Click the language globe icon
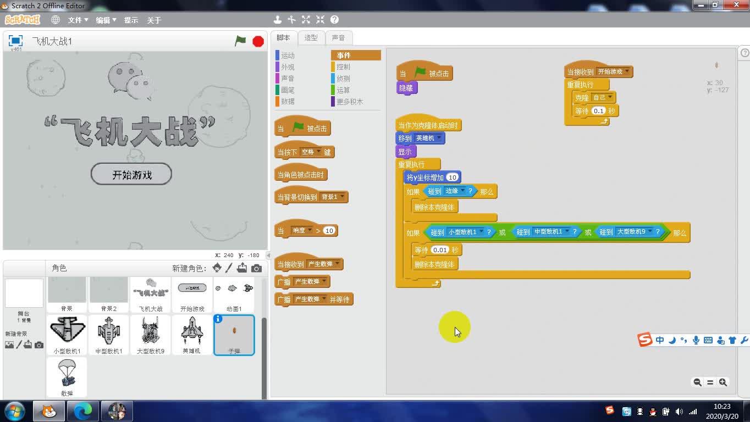Viewport: 750px width, 422px height. (x=54, y=19)
